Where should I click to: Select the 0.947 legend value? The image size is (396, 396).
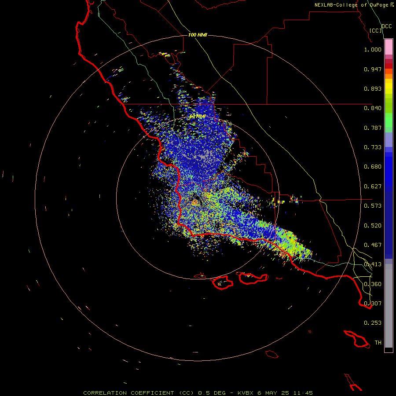pos(373,69)
